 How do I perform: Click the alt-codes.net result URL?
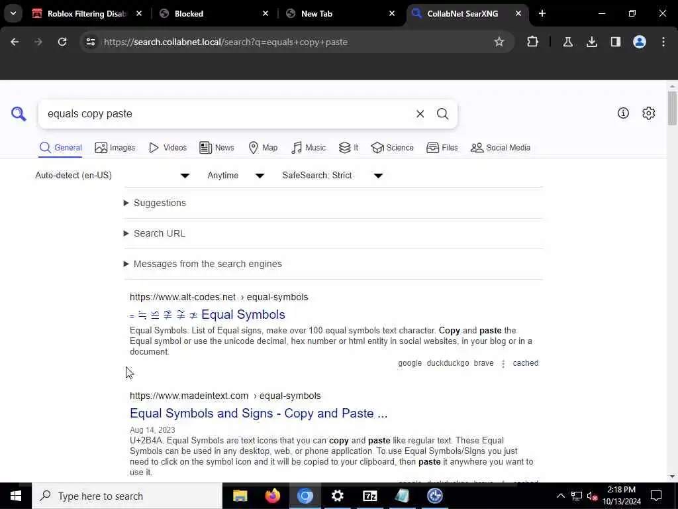click(x=218, y=298)
